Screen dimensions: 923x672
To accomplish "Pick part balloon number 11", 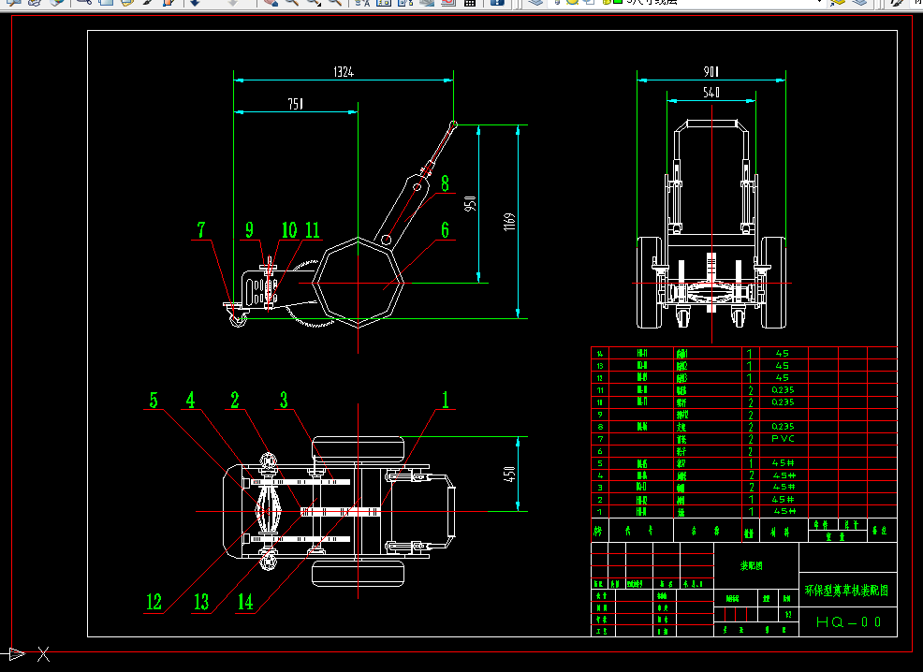I will click(312, 230).
